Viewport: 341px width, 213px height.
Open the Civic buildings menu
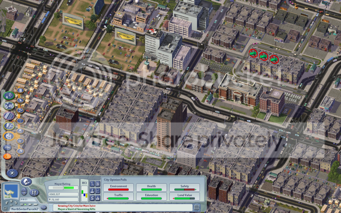pyautogui.click(x=9, y=136)
